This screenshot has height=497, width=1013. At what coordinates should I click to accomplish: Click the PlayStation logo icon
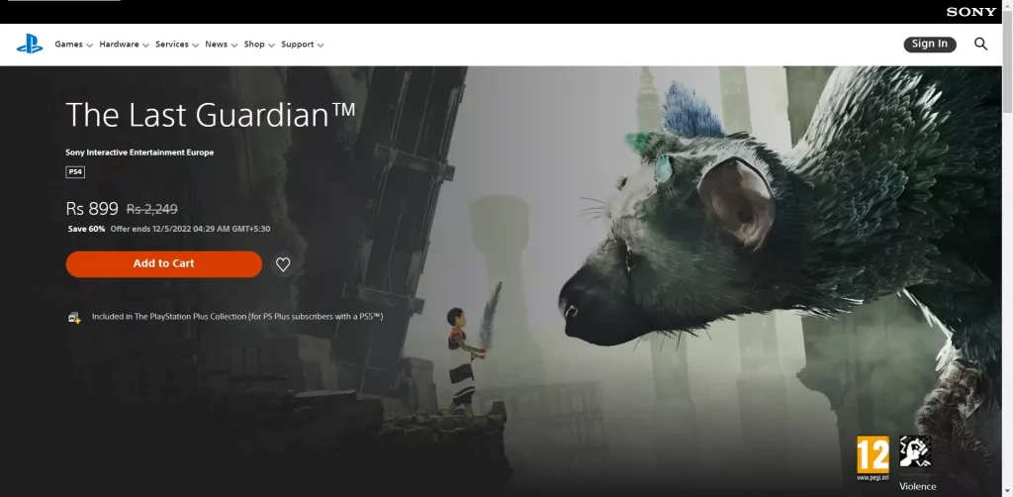(30, 44)
